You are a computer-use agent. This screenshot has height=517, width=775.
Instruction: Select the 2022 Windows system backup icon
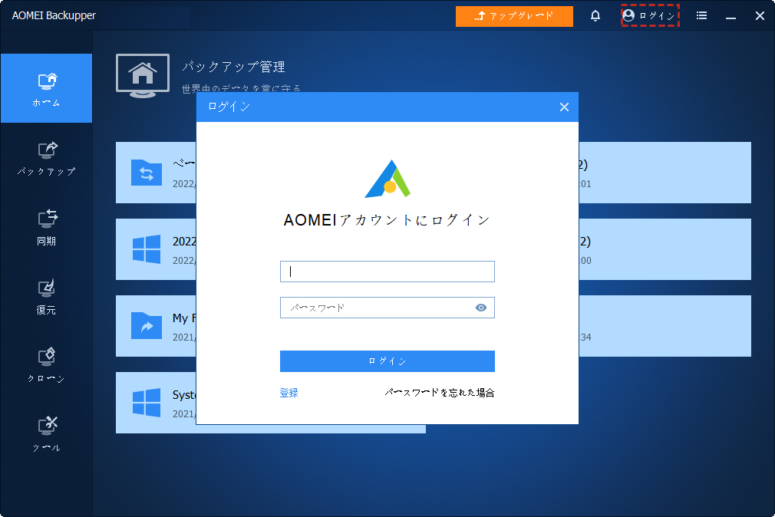[x=147, y=249]
